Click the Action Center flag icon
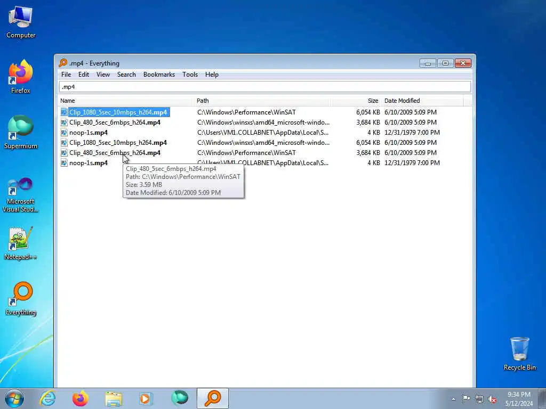 pyautogui.click(x=466, y=398)
